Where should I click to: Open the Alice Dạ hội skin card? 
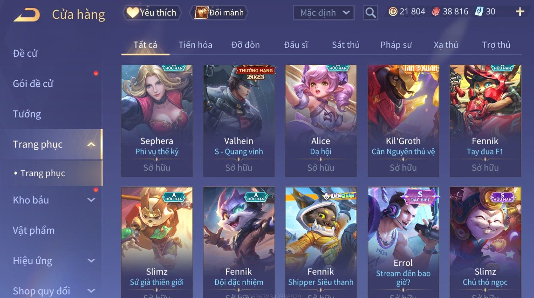(x=321, y=121)
